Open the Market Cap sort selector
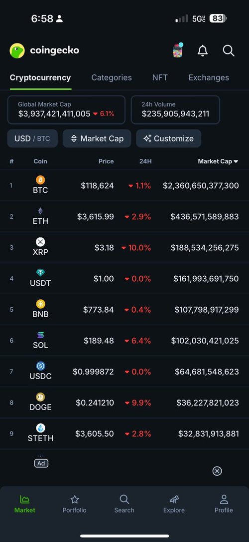This screenshot has height=542, width=249. [97, 138]
